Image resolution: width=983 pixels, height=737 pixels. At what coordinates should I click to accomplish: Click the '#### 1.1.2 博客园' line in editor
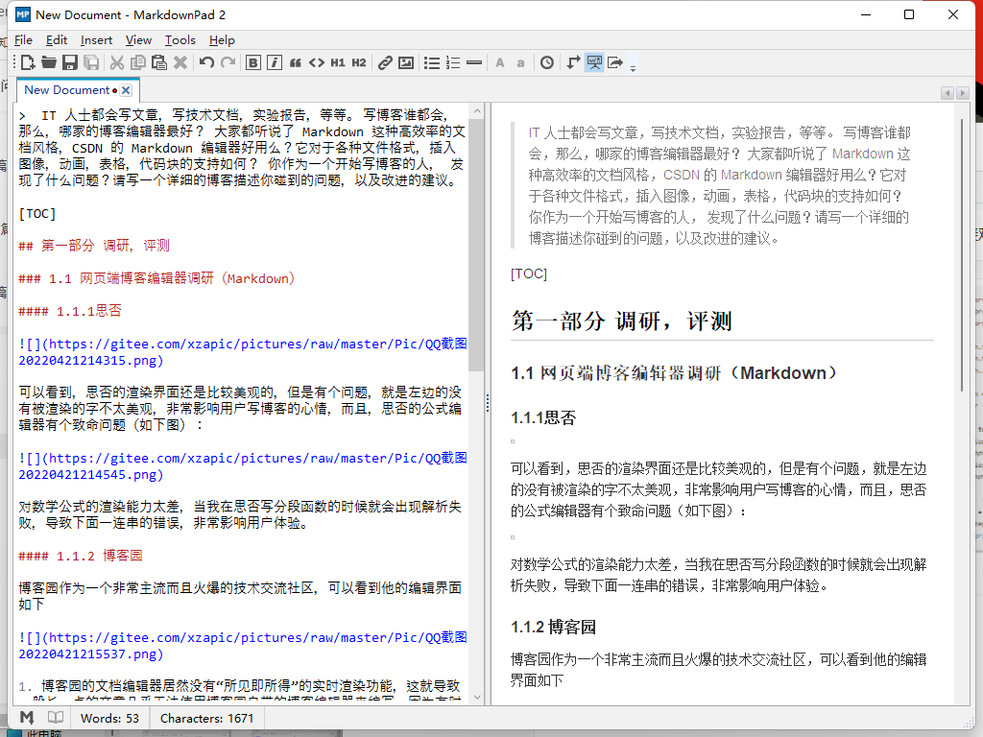click(81, 556)
